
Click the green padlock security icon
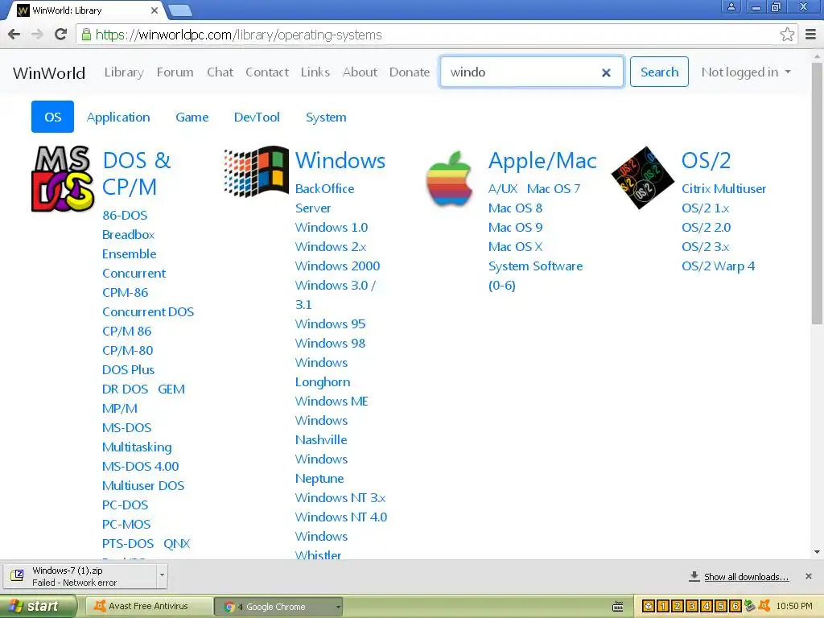click(86, 35)
